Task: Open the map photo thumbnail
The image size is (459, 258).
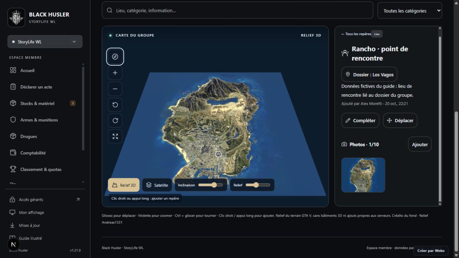Action: [x=363, y=175]
